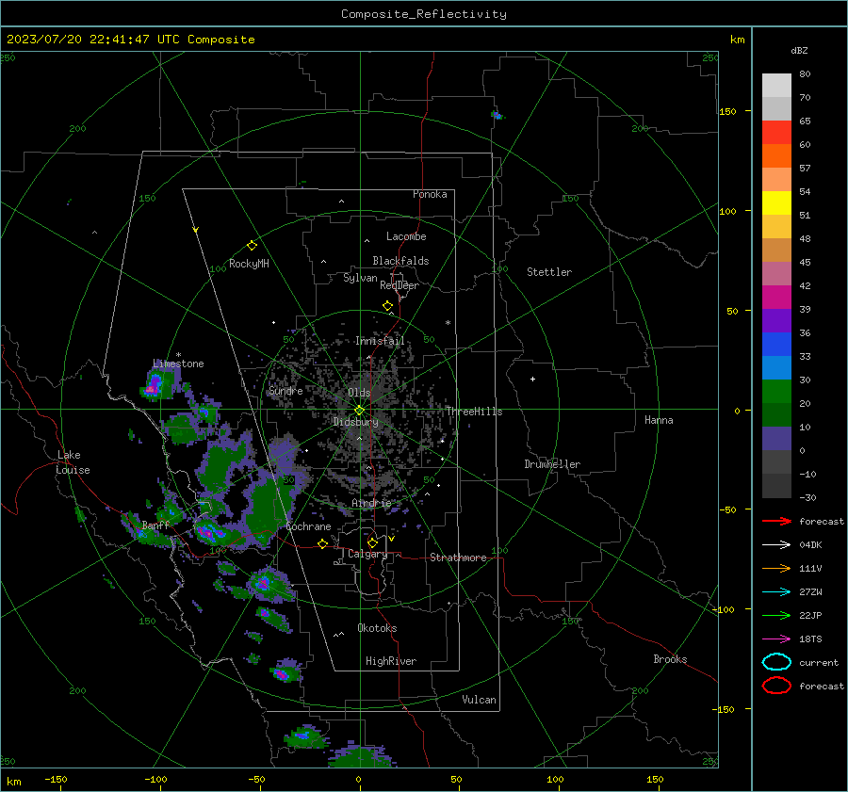The height and width of the screenshot is (792, 848).
Task: Click the Blackfalds label
Action: coord(400,261)
